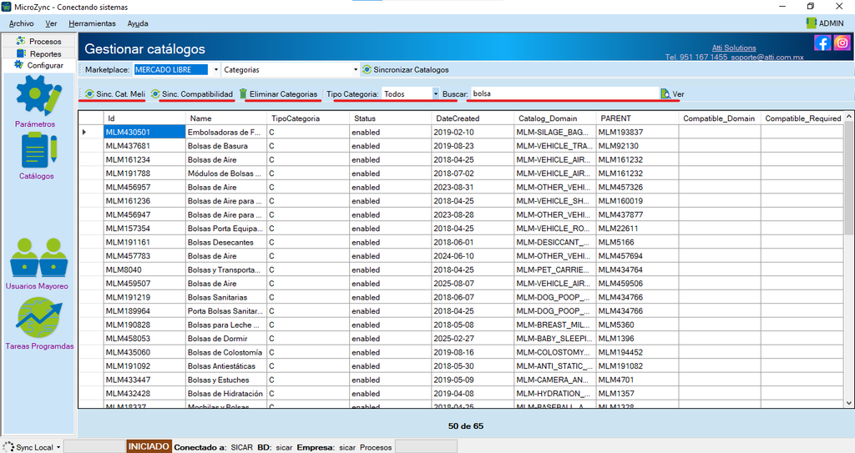The height and width of the screenshot is (453, 855).
Task: Open the Herramientas menu
Action: pos(92,23)
